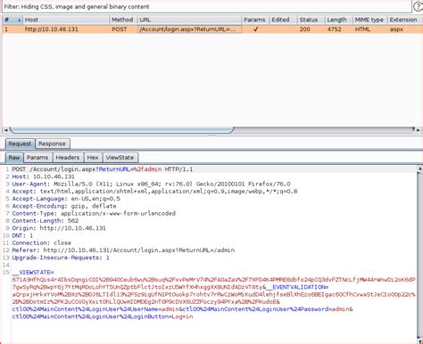Image resolution: width=423 pixels, height=344 pixels.
Task: Click the Content-Length: 562 line
Action: (x=46, y=221)
